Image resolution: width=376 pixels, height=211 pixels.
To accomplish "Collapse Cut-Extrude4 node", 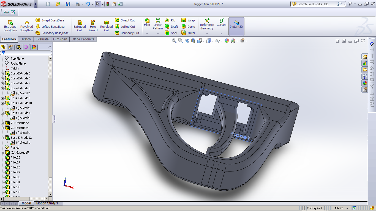I will coord(2,128).
